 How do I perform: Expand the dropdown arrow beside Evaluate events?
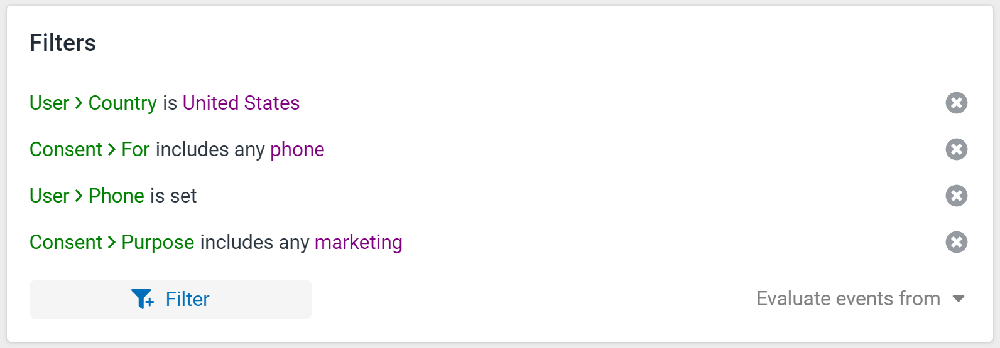point(958,298)
